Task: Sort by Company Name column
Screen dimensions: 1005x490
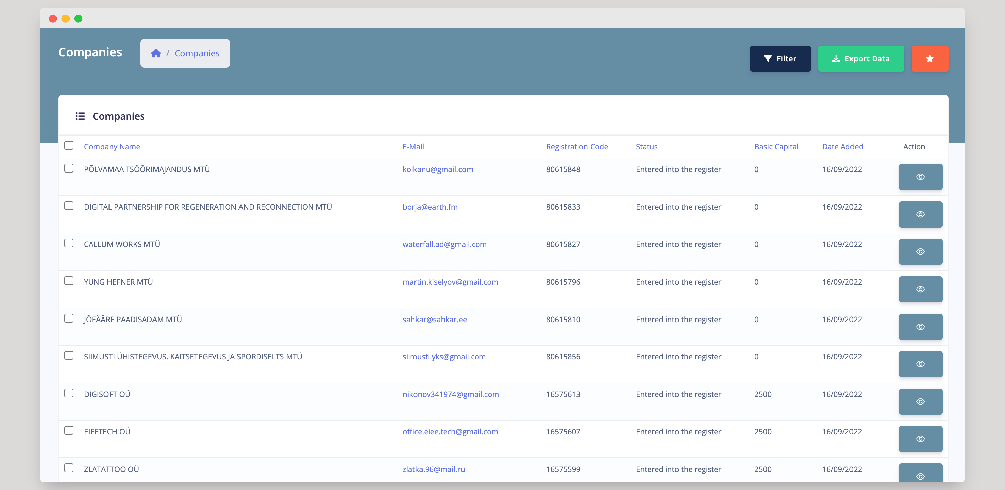Action: tap(112, 147)
